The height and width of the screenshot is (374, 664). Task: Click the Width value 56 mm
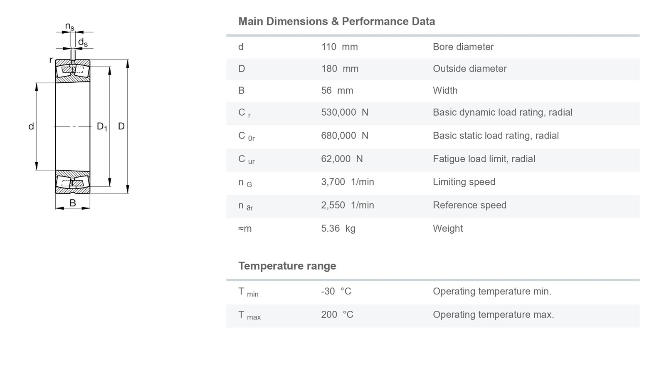click(x=337, y=91)
